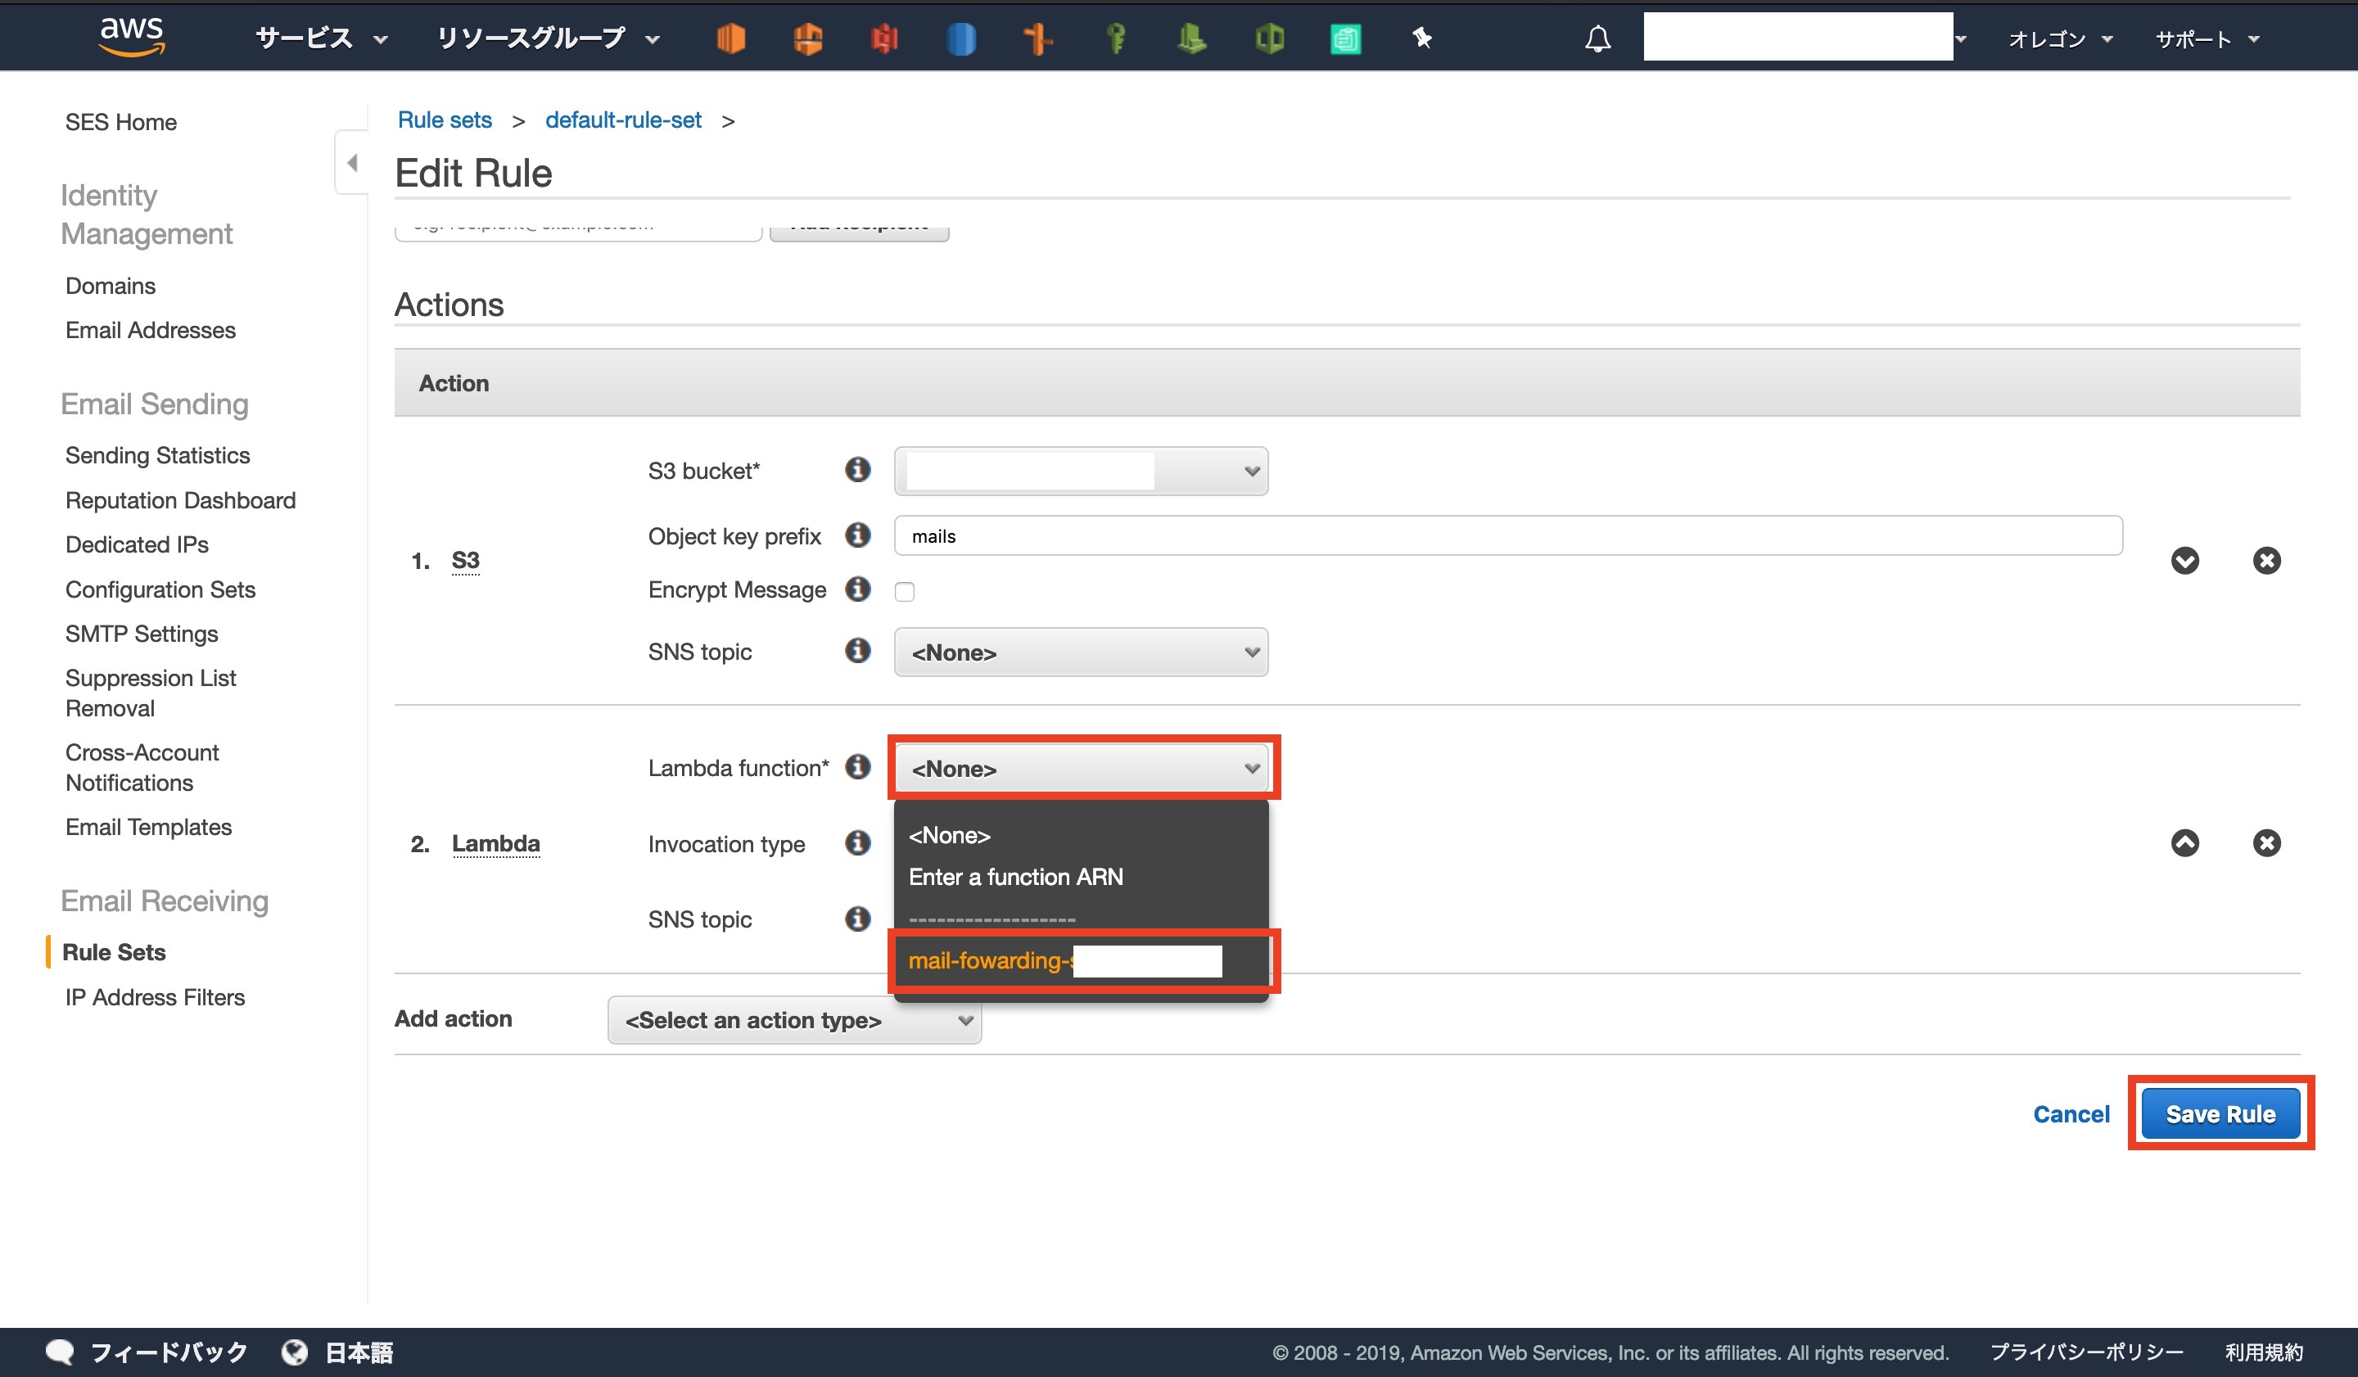The image size is (2358, 1377).
Task: Click the notifications bell icon
Action: point(1597,38)
